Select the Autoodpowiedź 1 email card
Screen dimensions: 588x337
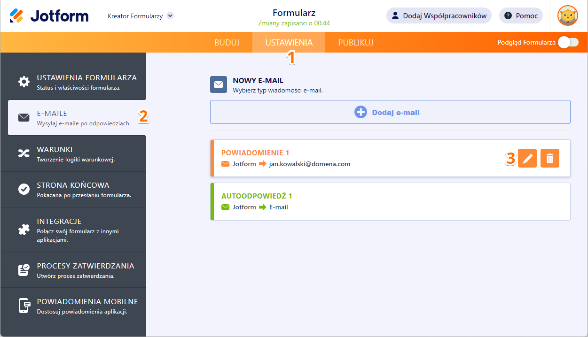click(x=390, y=201)
